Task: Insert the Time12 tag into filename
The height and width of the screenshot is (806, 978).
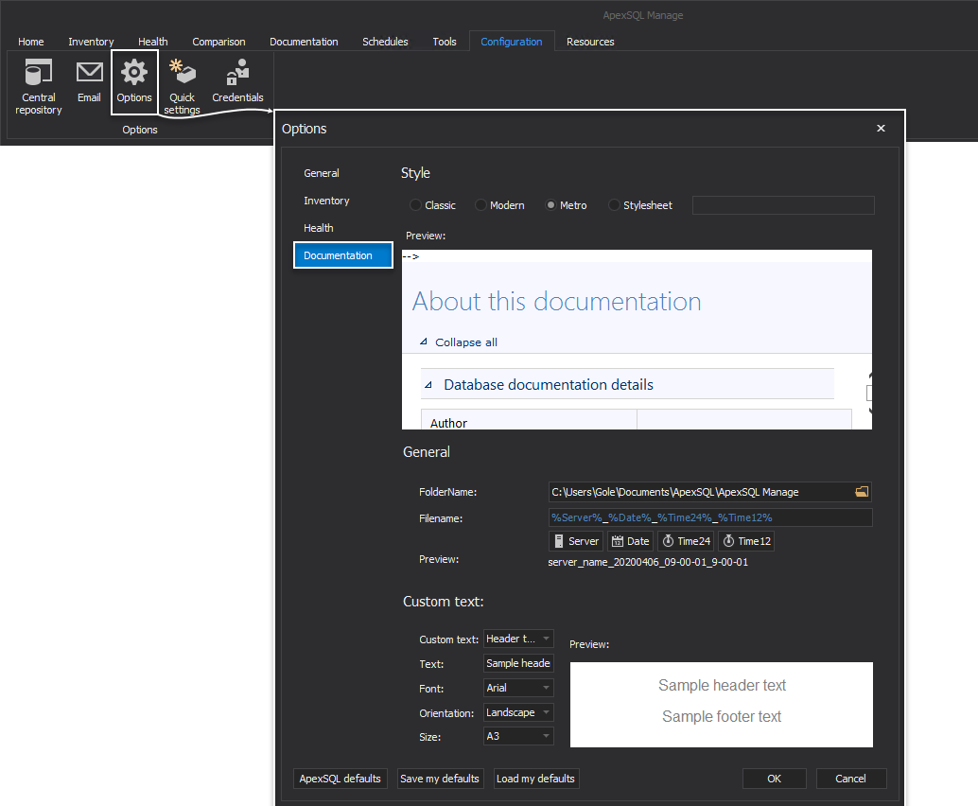Action: [x=746, y=541]
